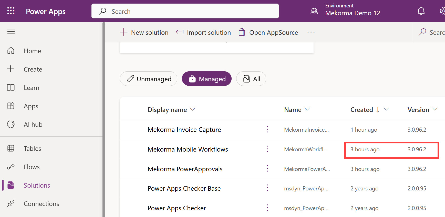Screen dimensions: 445x217
Task: Click the New solution button
Action: pyautogui.click(x=144, y=32)
